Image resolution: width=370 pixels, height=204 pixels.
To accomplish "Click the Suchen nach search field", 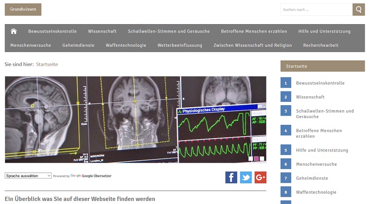I will click(316, 10).
